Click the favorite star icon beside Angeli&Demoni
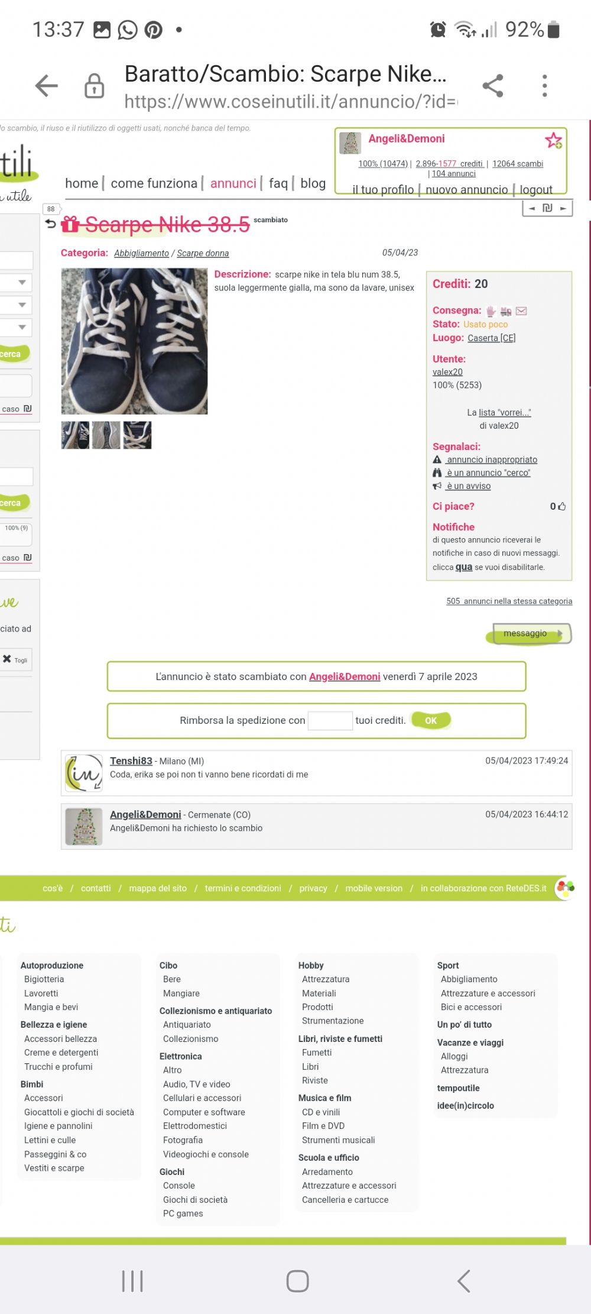The width and height of the screenshot is (591, 1314). [x=554, y=141]
